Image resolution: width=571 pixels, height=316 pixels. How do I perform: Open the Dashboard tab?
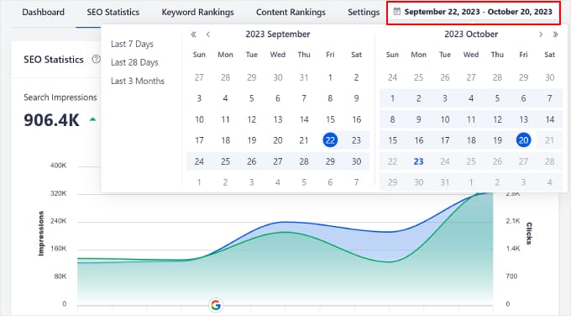(43, 12)
